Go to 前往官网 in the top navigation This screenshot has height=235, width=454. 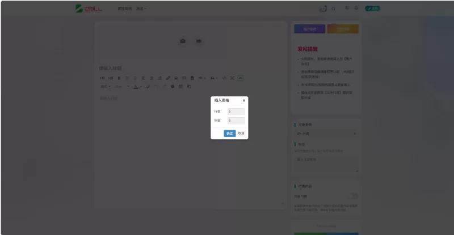point(125,8)
